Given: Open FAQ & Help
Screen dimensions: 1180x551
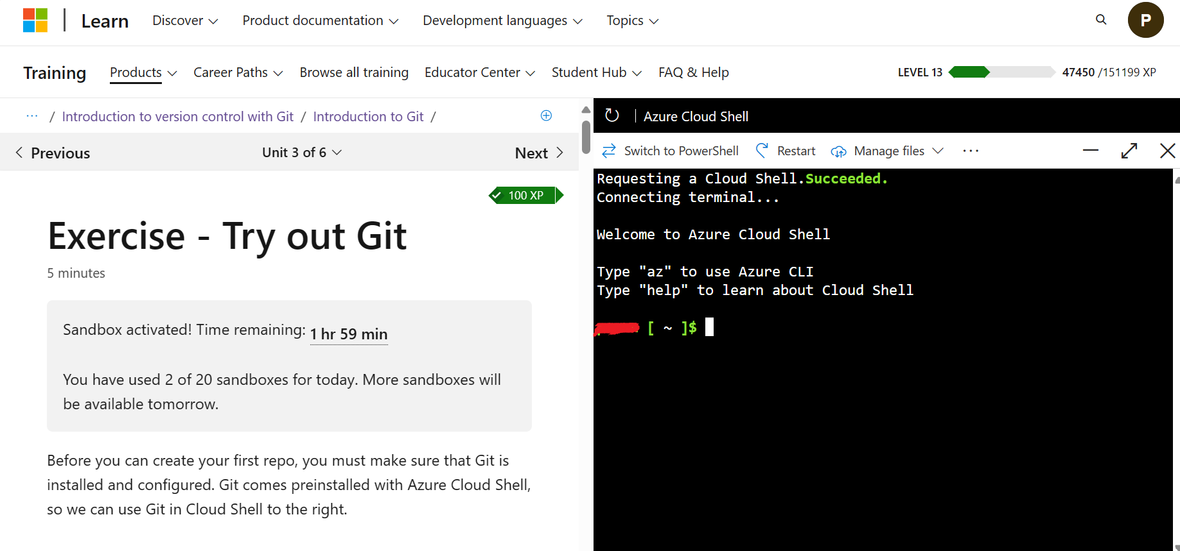Looking at the screenshot, I should pos(694,72).
